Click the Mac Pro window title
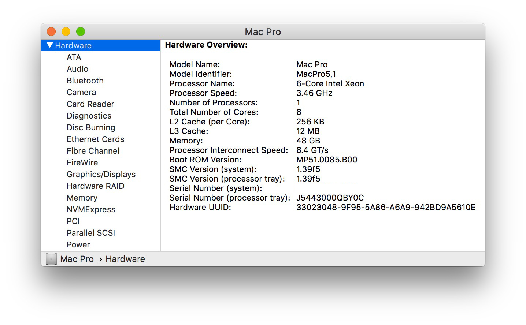The height and width of the screenshot is (325, 526). 263,32
